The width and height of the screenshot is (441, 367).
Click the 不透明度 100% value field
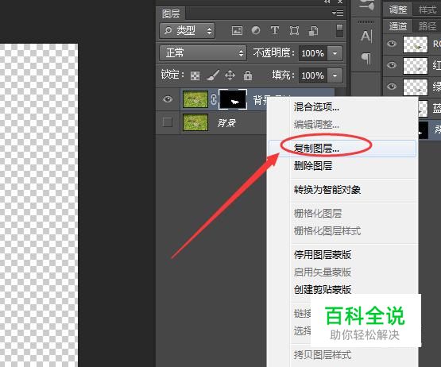[313, 53]
